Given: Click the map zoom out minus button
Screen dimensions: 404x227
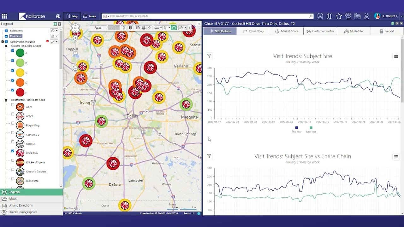Looking at the screenshot, I should pos(75,68).
